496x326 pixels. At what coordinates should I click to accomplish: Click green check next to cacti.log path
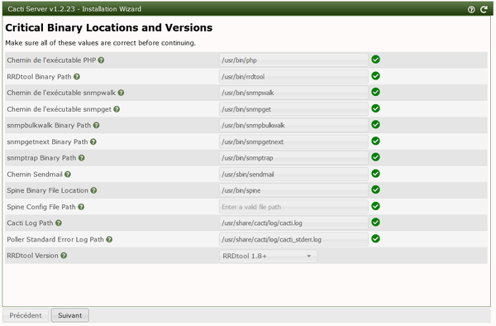[x=375, y=223]
